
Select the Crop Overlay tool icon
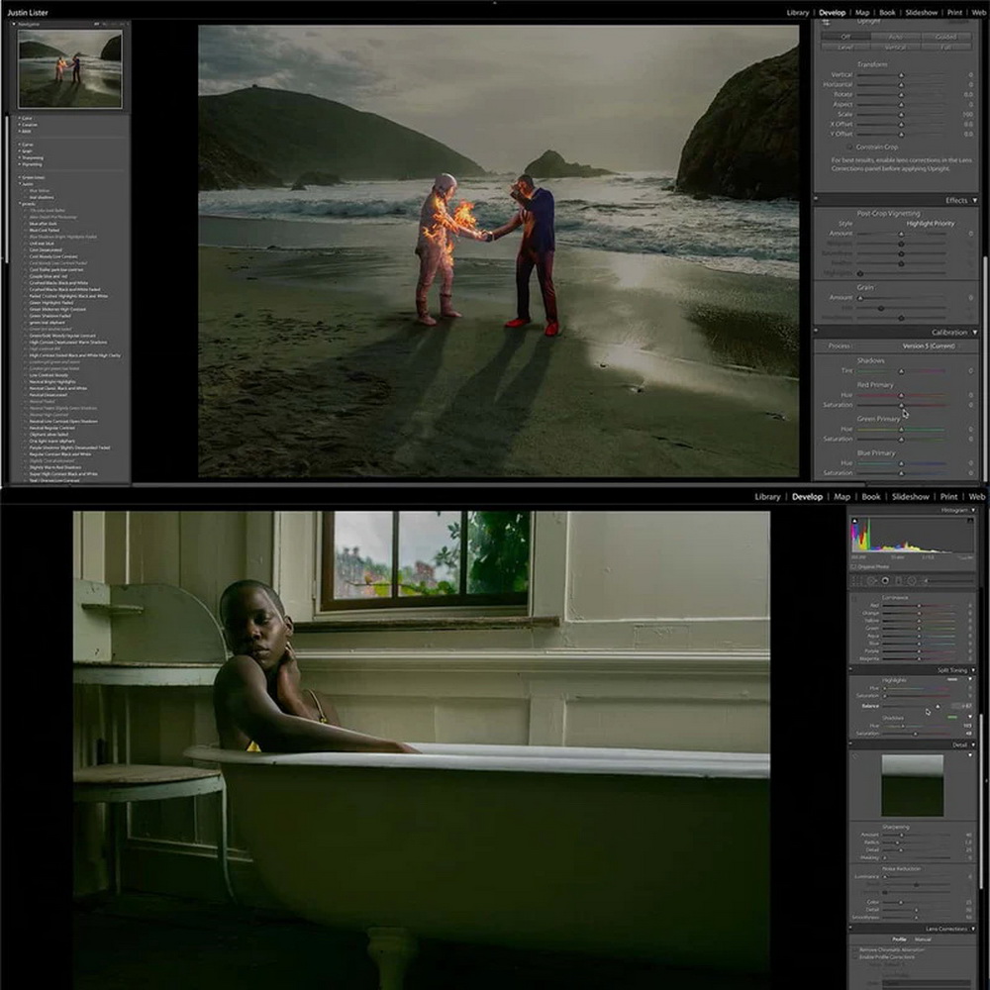pos(855,581)
